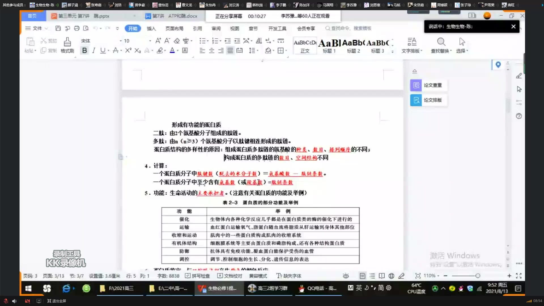This screenshot has width=544, height=306.
Task: Click the command search field 查找命令
Action: tap(348, 28)
